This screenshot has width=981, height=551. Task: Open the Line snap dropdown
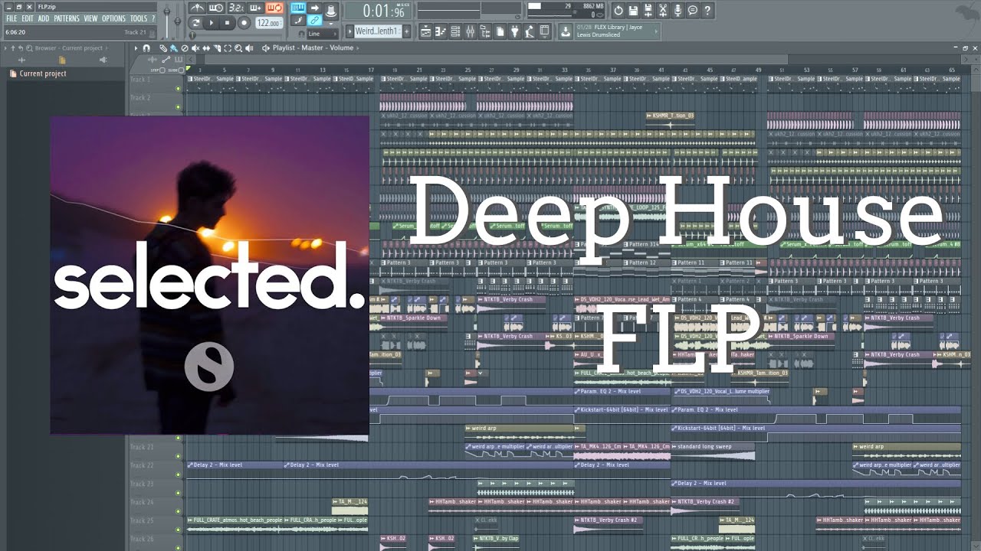[323, 34]
